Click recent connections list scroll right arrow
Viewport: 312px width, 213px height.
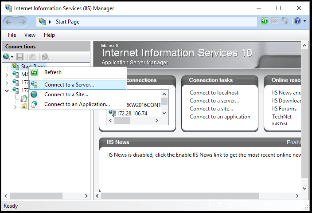pyautogui.click(x=157, y=121)
